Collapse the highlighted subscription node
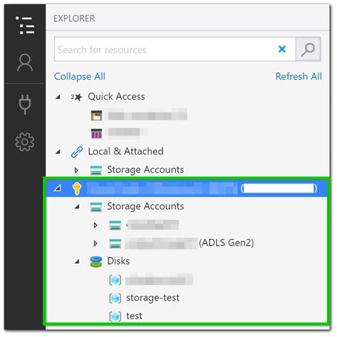337x337 pixels. pos(58,188)
